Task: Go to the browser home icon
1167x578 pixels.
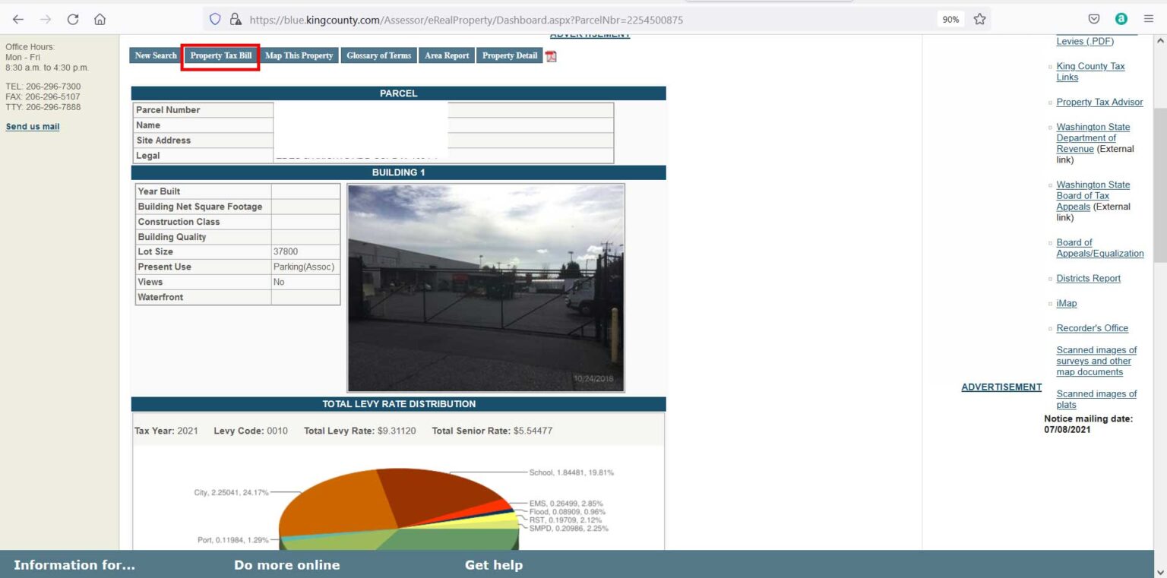Action: click(x=100, y=20)
